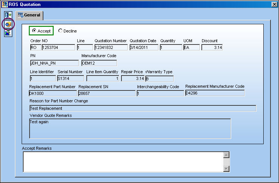Image resolution: width=279 pixels, height=183 pixels.
Task: Click the third sidebar icon below the box
Action: 8,33
